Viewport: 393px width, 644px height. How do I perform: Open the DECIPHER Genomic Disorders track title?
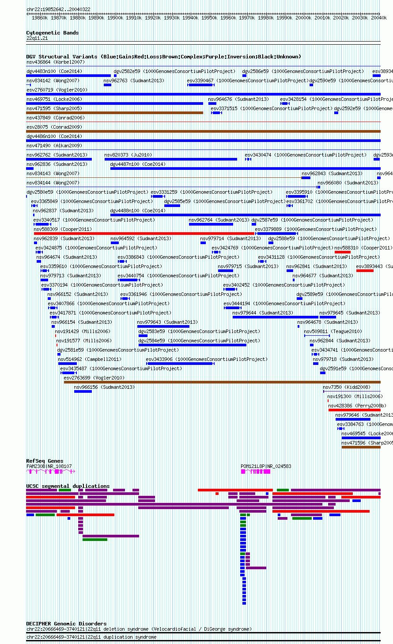click(66, 624)
